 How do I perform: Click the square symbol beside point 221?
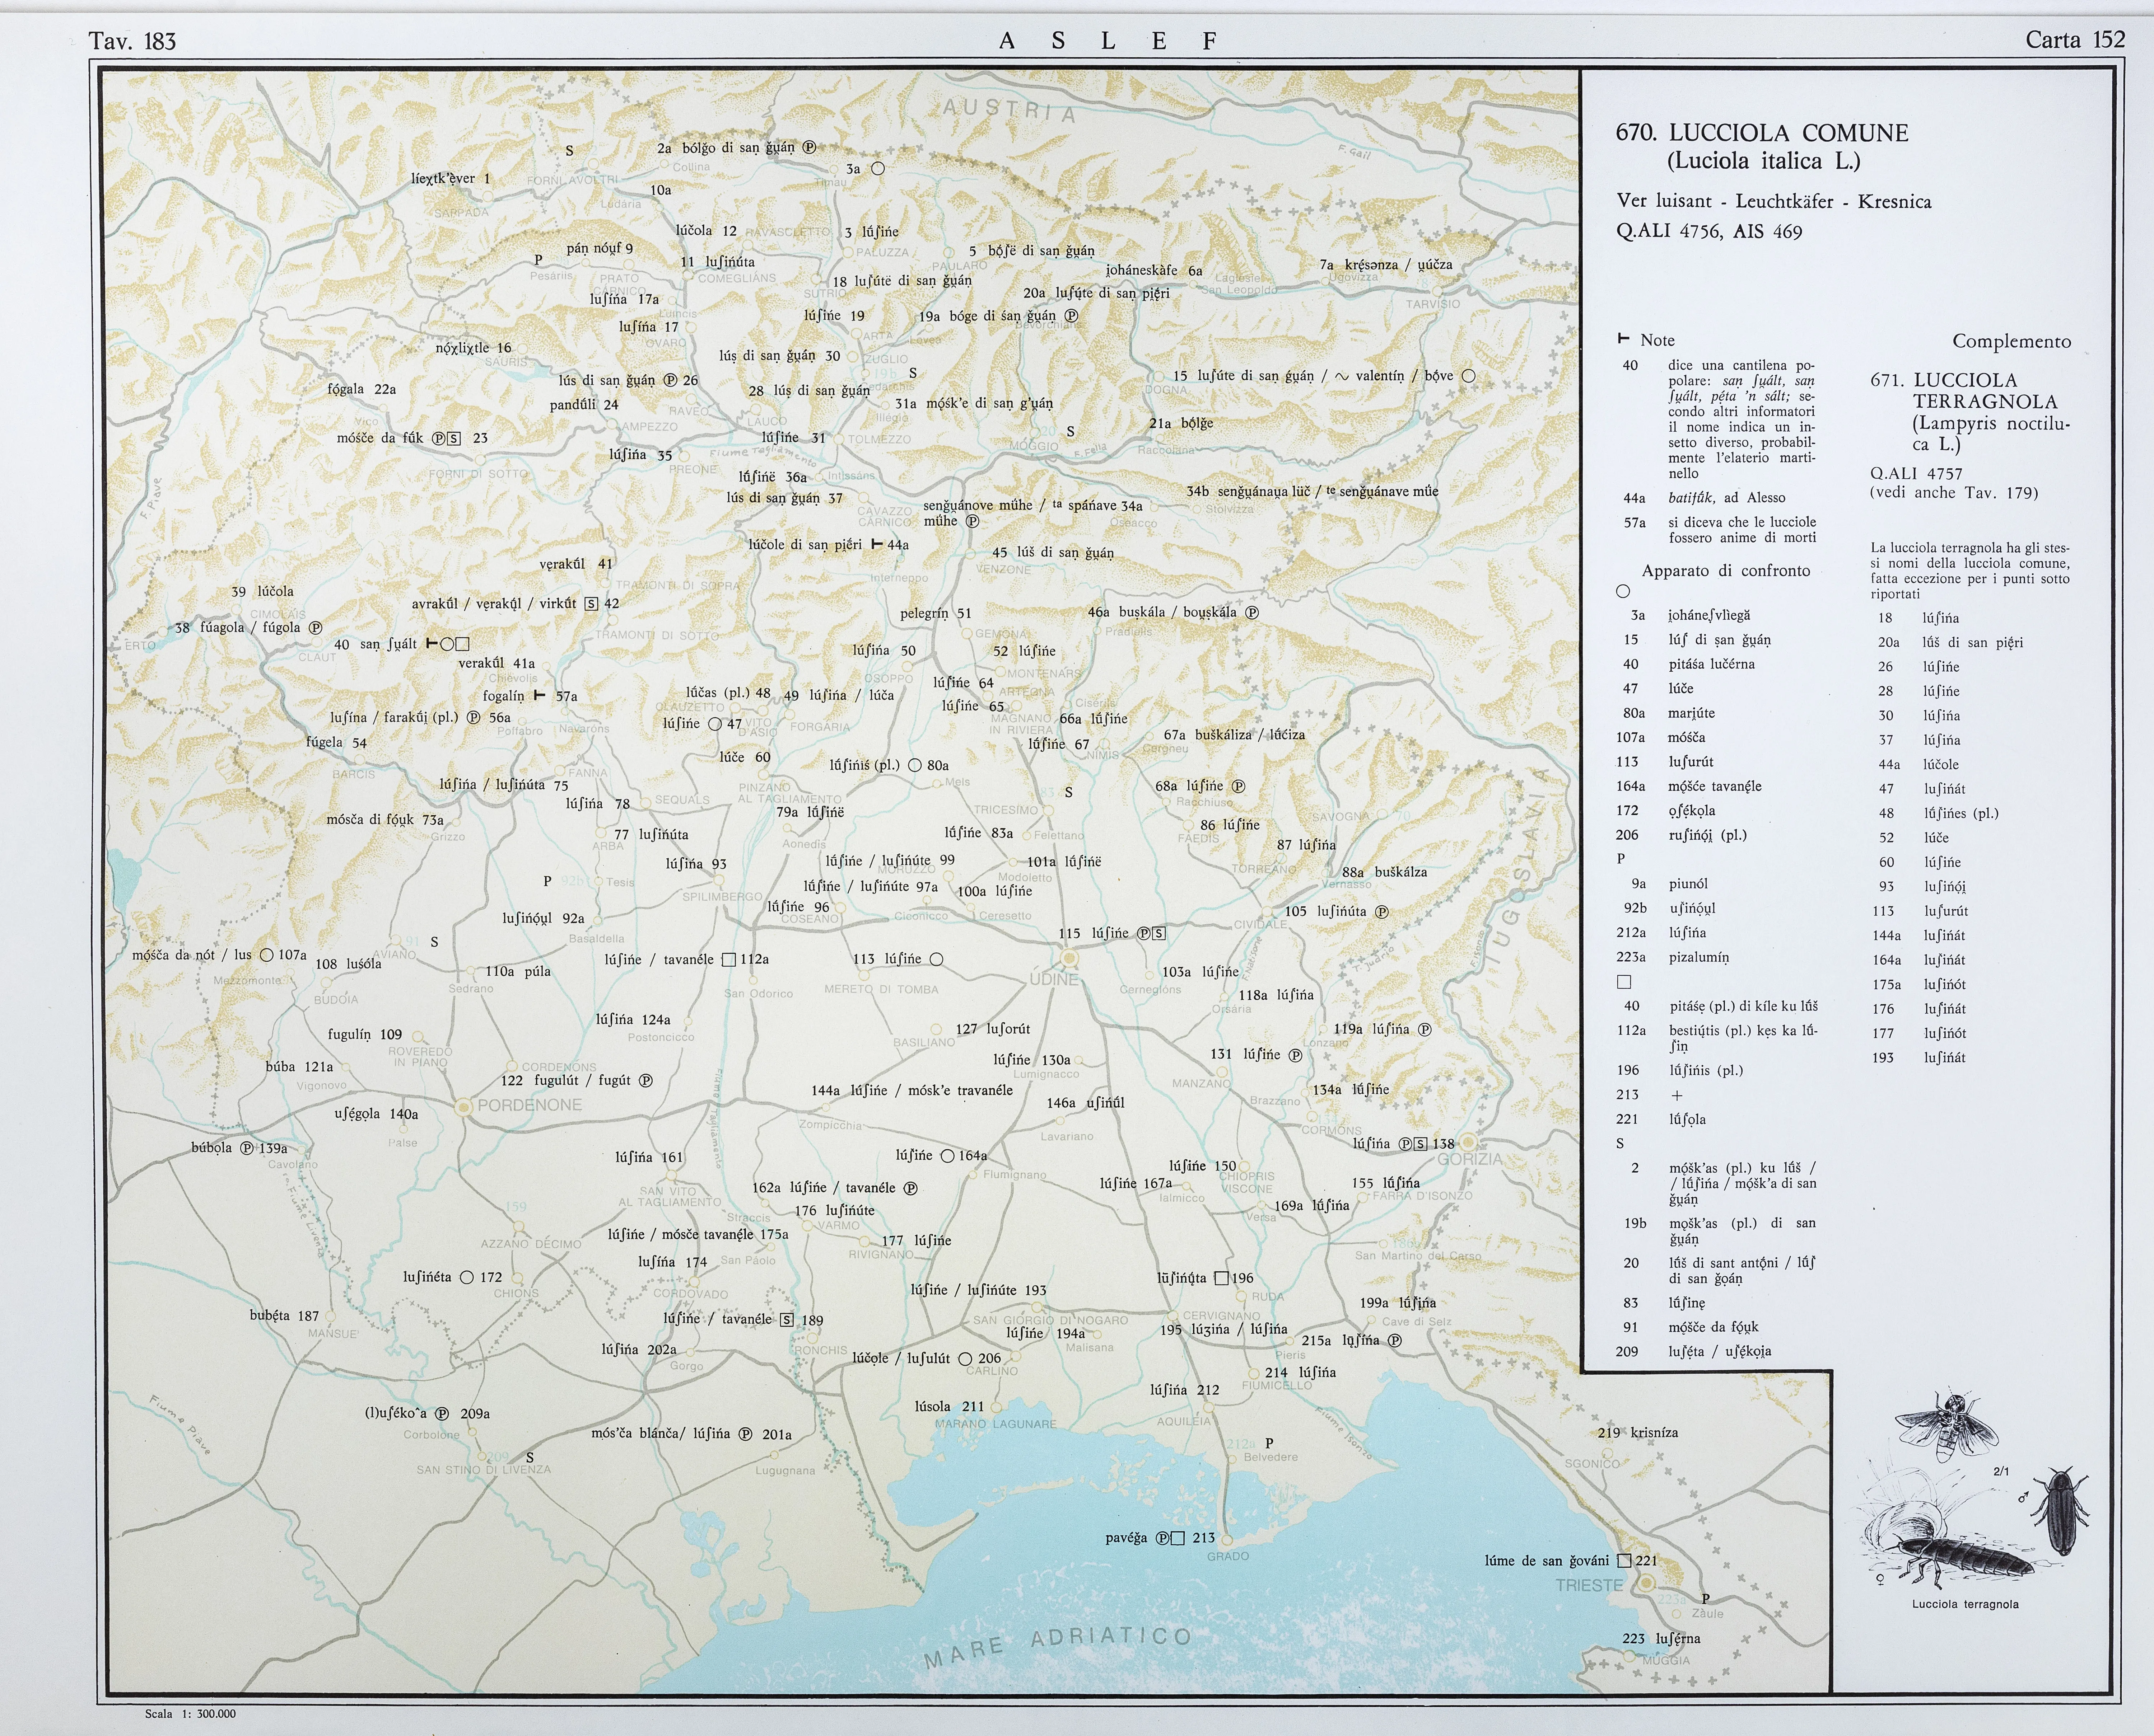click(x=1625, y=1560)
